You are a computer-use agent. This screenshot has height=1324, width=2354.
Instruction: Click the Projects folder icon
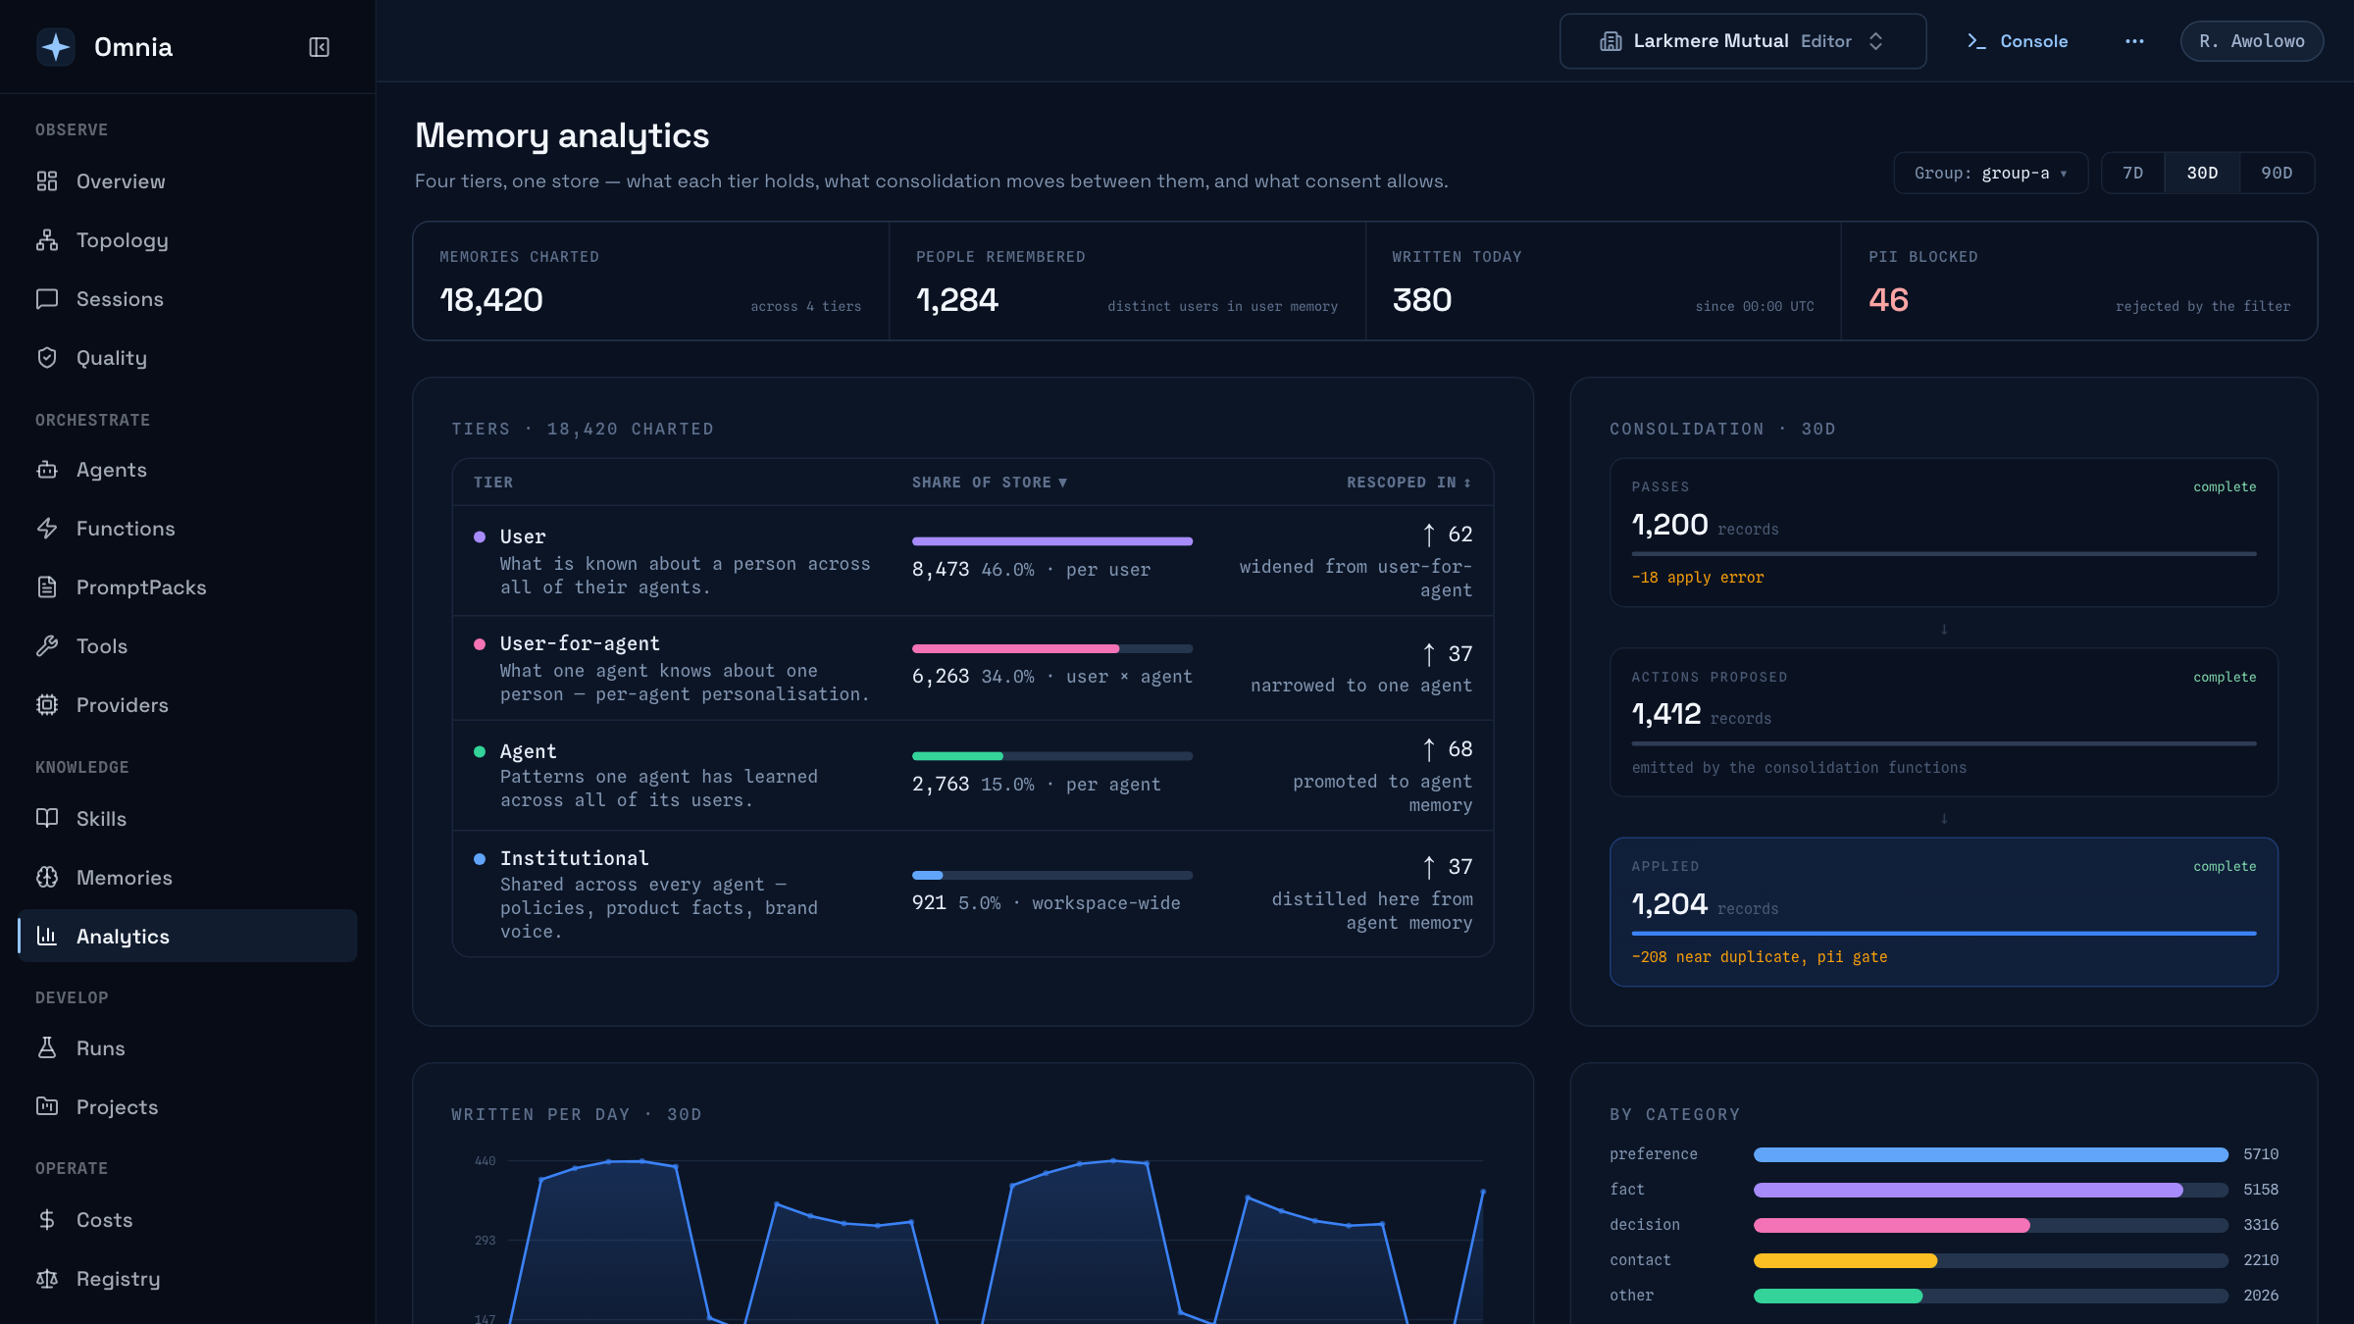(x=47, y=1107)
